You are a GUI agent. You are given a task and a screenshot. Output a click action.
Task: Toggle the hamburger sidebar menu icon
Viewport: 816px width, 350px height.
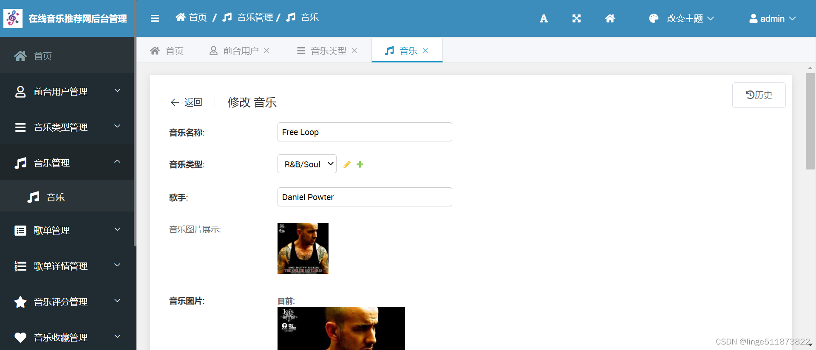point(155,18)
